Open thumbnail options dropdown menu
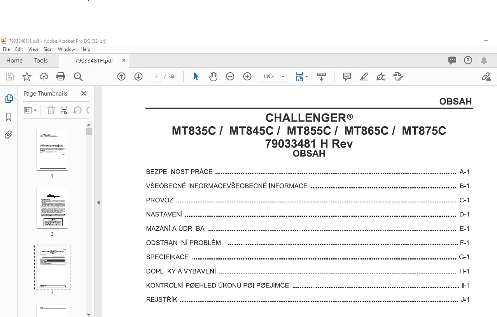Viewport: 497px width, 317px height. [x=30, y=110]
